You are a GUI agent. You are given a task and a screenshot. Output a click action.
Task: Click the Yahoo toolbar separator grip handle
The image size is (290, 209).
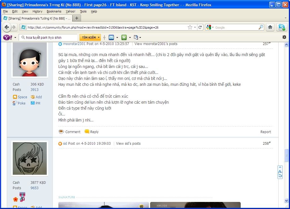(x=104, y=38)
